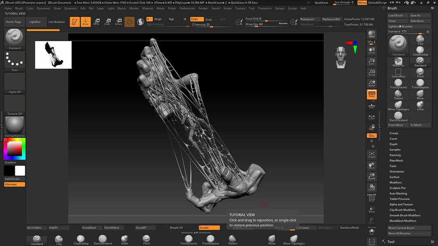Choose the SelectRect brush in Brush palette
The height and width of the screenshot is (246, 438).
[398, 73]
